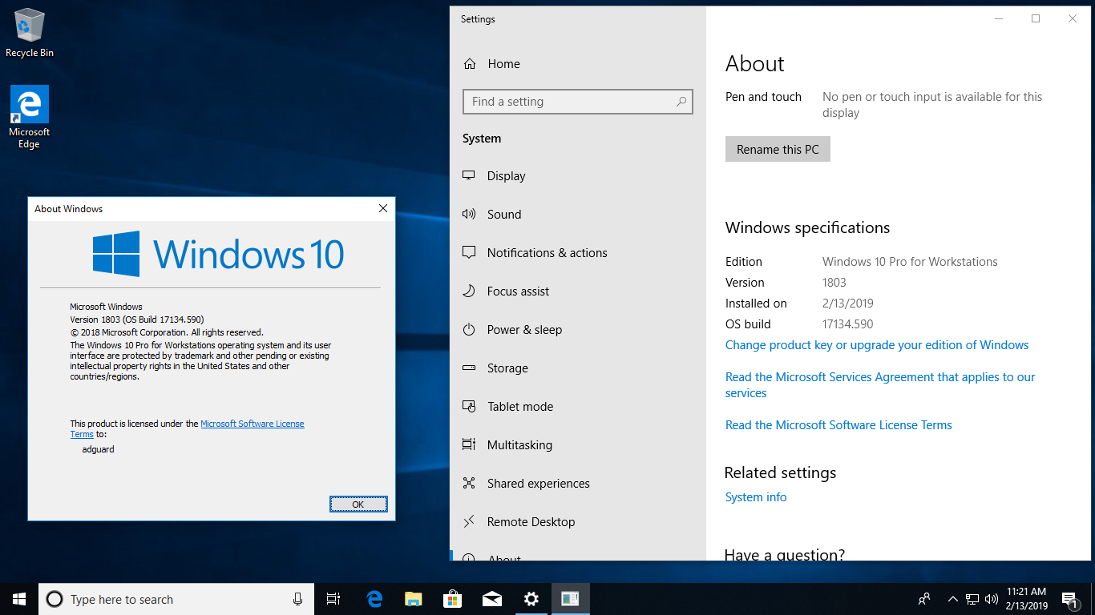Click the magnifier icon in Find a setting

[681, 102]
